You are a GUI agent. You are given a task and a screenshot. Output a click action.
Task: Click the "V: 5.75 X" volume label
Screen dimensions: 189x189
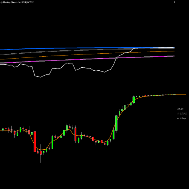pyautogui.click(x=182, y=113)
